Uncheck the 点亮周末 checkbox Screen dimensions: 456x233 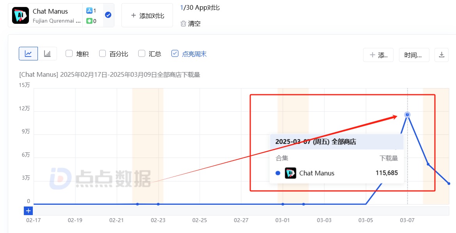tap(175, 54)
